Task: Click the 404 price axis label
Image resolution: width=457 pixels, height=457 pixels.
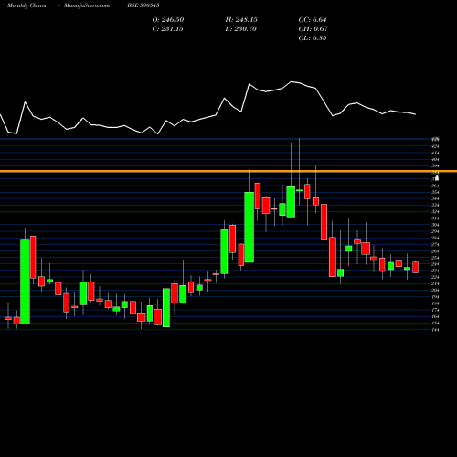Action: click(435, 159)
